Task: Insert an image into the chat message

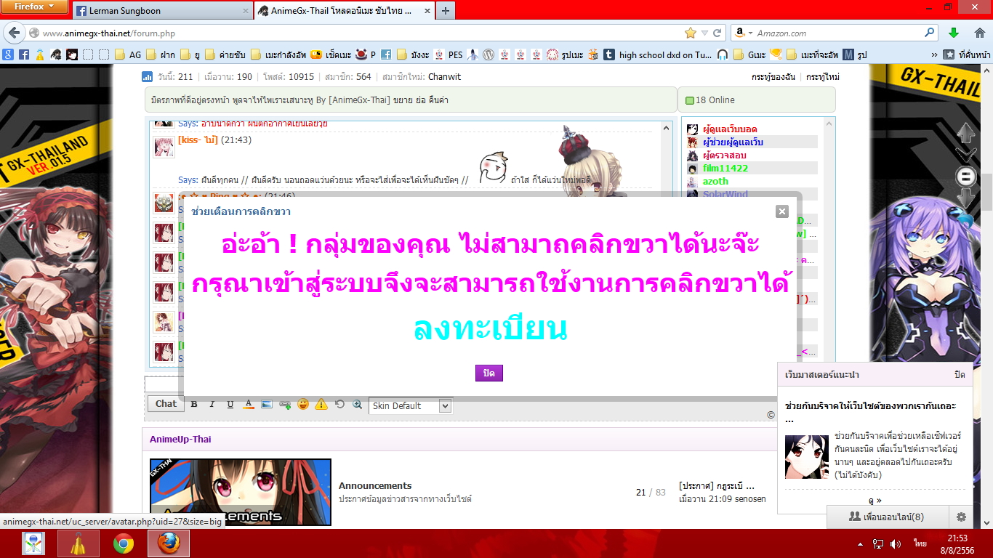Action: [267, 405]
